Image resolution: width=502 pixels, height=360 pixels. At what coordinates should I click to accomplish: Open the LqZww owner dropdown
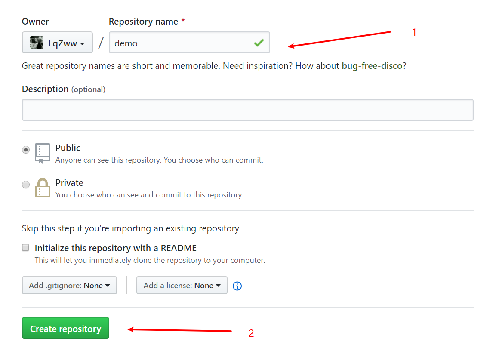[57, 43]
